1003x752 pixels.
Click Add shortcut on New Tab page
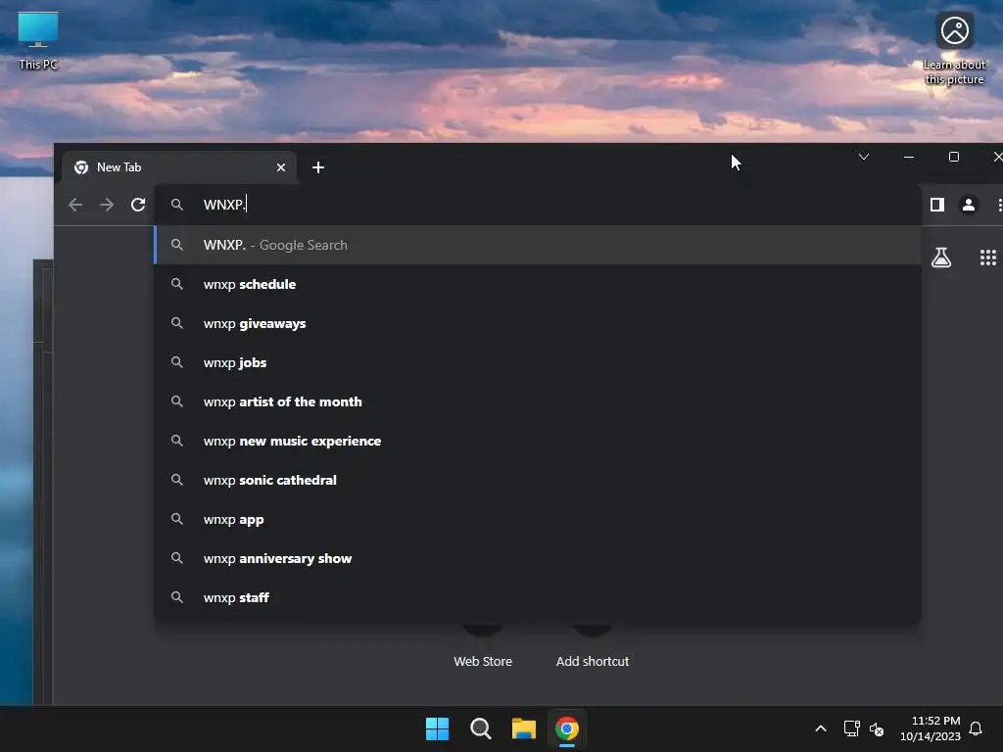[x=593, y=647]
